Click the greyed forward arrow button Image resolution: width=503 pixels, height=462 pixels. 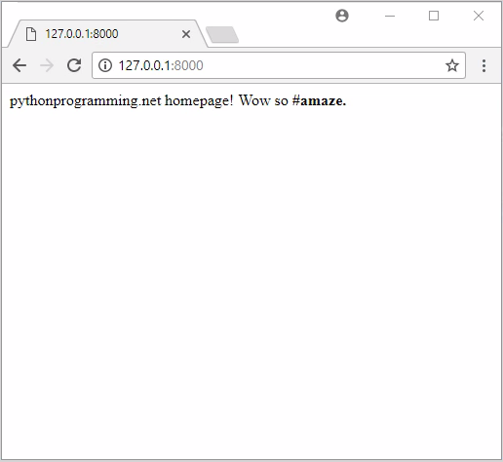47,65
